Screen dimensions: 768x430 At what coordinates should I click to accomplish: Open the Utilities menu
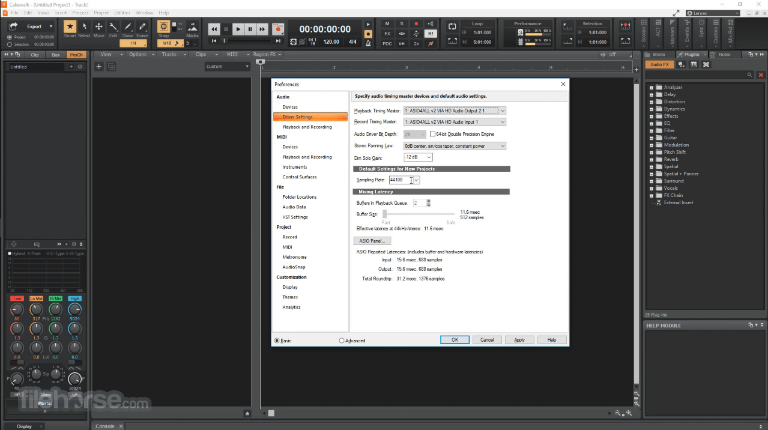pyautogui.click(x=122, y=13)
